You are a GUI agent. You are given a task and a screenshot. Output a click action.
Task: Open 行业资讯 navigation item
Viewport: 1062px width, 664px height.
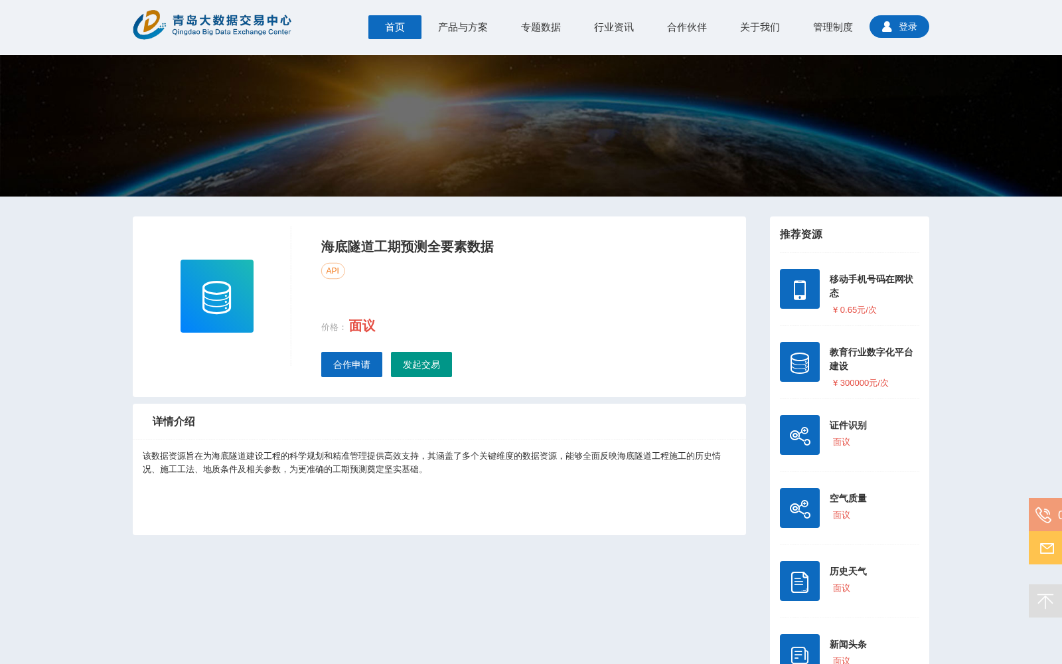pyautogui.click(x=614, y=27)
